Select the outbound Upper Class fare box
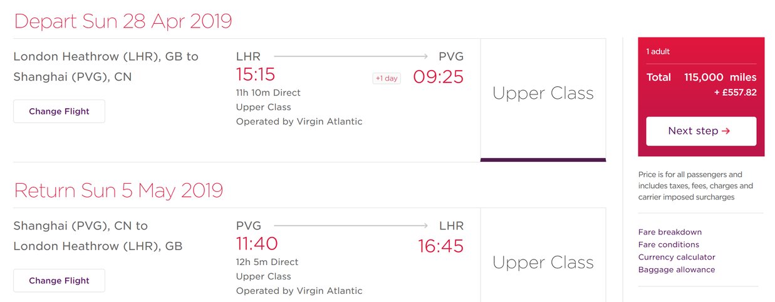Image resolution: width=775 pixels, height=302 pixels. tap(543, 100)
